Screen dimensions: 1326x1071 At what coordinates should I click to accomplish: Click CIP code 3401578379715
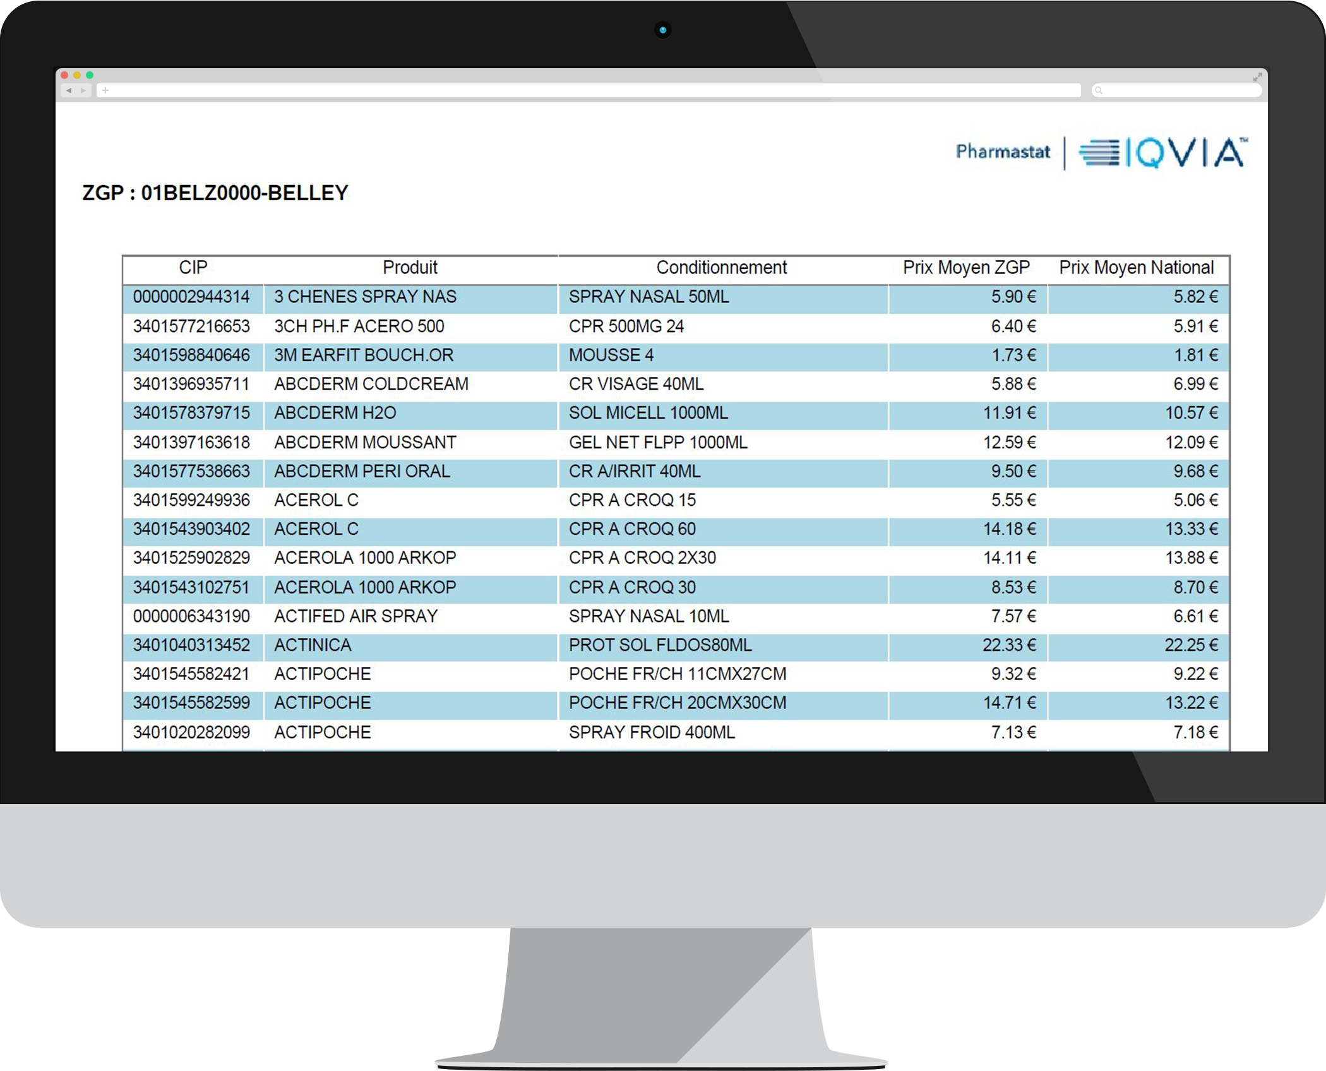(x=191, y=413)
